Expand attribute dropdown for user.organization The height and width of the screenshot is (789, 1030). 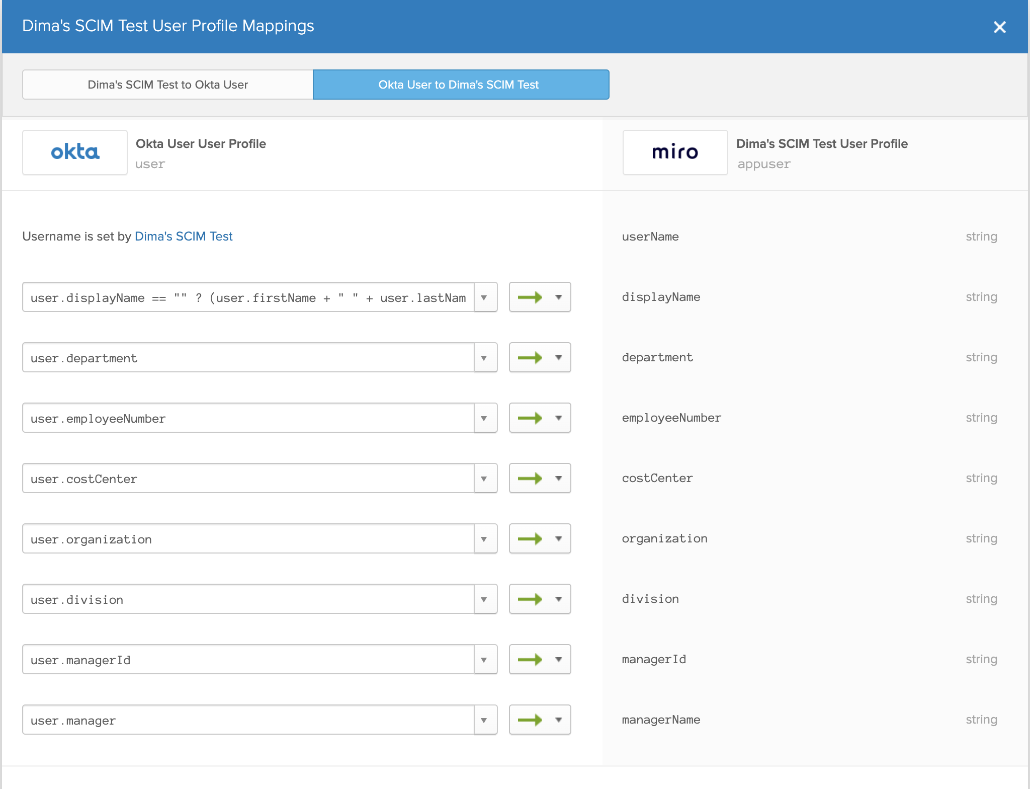[x=485, y=539]
